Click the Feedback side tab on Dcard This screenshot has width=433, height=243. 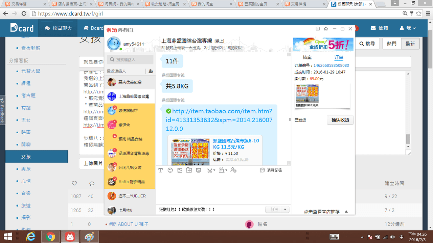[x=2, y=110]
